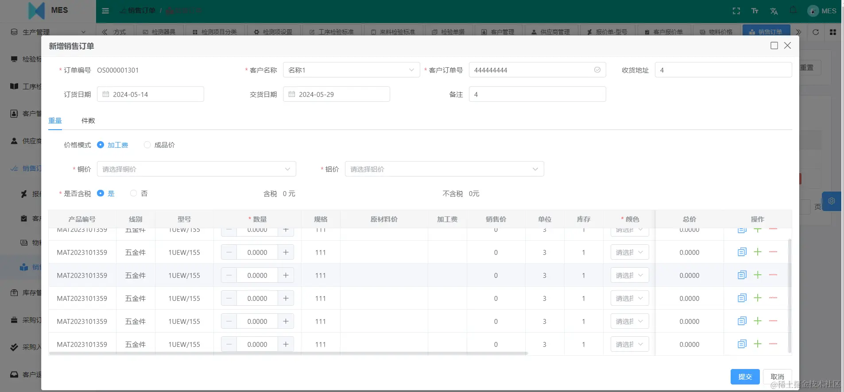Image resolution: width=844 pixels, height=392 pixels.
Task: Open the 来料检验标准 page tab
Action: tap(393, 32)
